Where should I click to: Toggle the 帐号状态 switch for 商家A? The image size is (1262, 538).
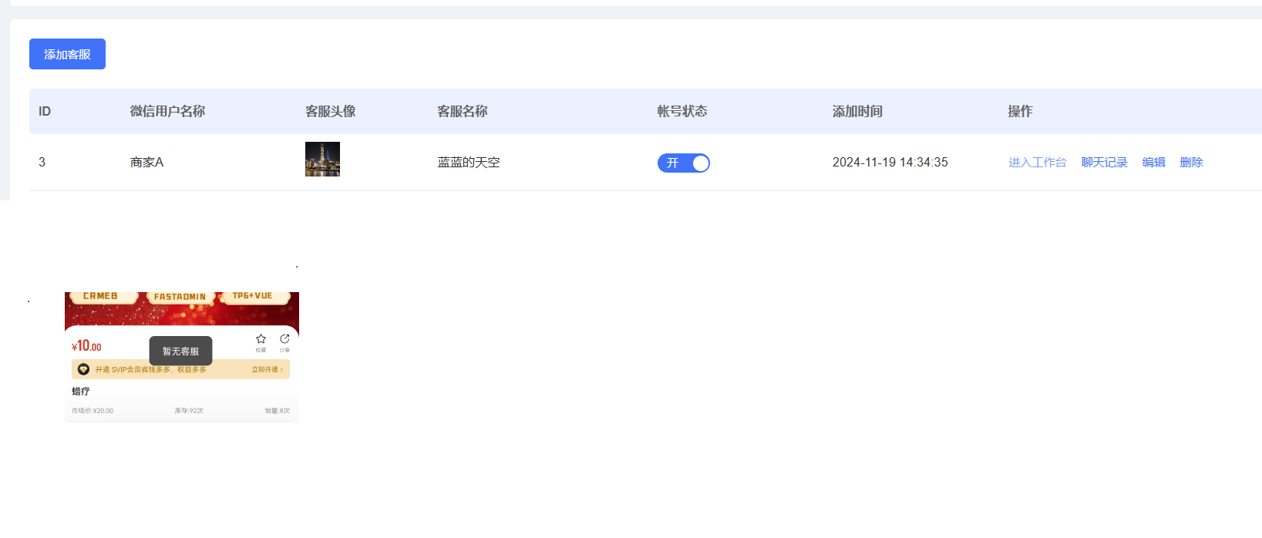[x=683, y=163]
